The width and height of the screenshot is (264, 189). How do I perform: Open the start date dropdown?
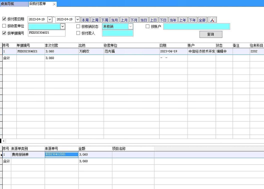pos(50,19)
